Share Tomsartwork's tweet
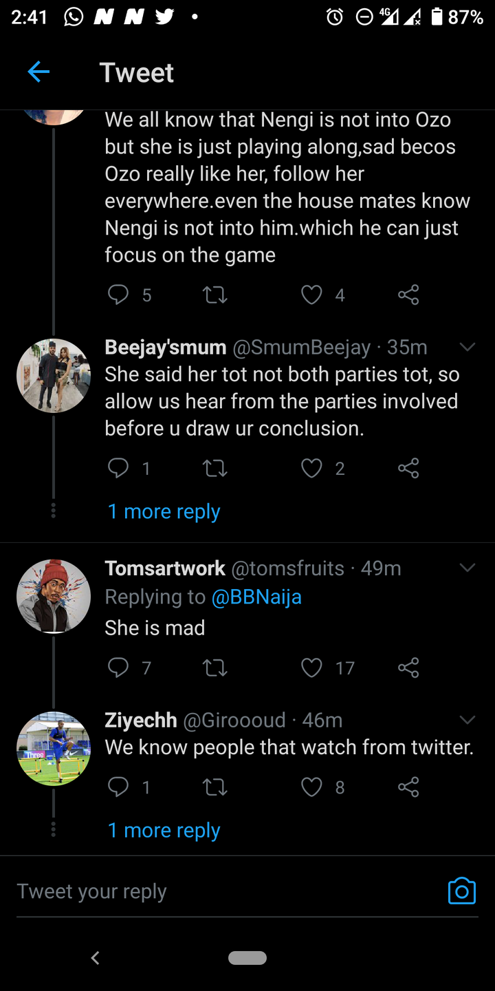Screen dimensions: 495x991 point(408,668)
